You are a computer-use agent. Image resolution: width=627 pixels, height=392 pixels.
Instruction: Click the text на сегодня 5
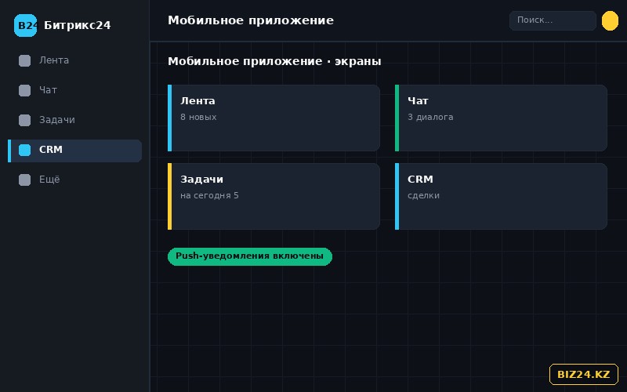tap(209, 195)
